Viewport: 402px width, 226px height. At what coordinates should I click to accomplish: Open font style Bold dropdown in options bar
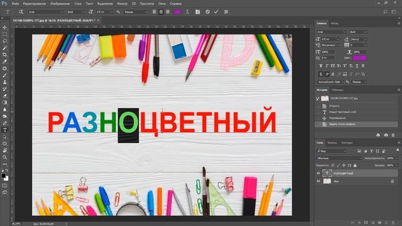pos(75,12)
